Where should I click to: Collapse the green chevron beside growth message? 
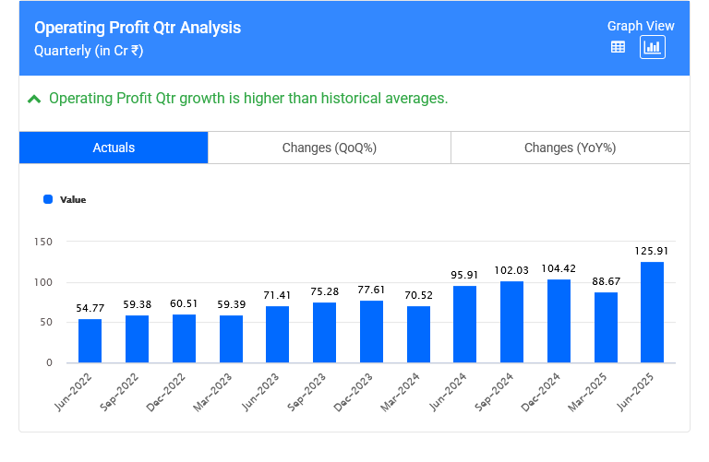click(34, 99)
